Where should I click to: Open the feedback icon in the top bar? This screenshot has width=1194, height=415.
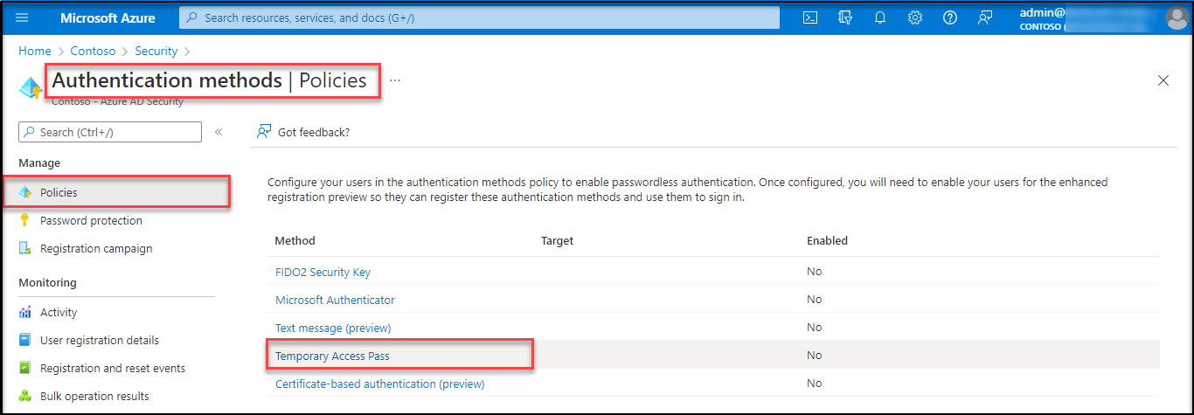point(985,17)
